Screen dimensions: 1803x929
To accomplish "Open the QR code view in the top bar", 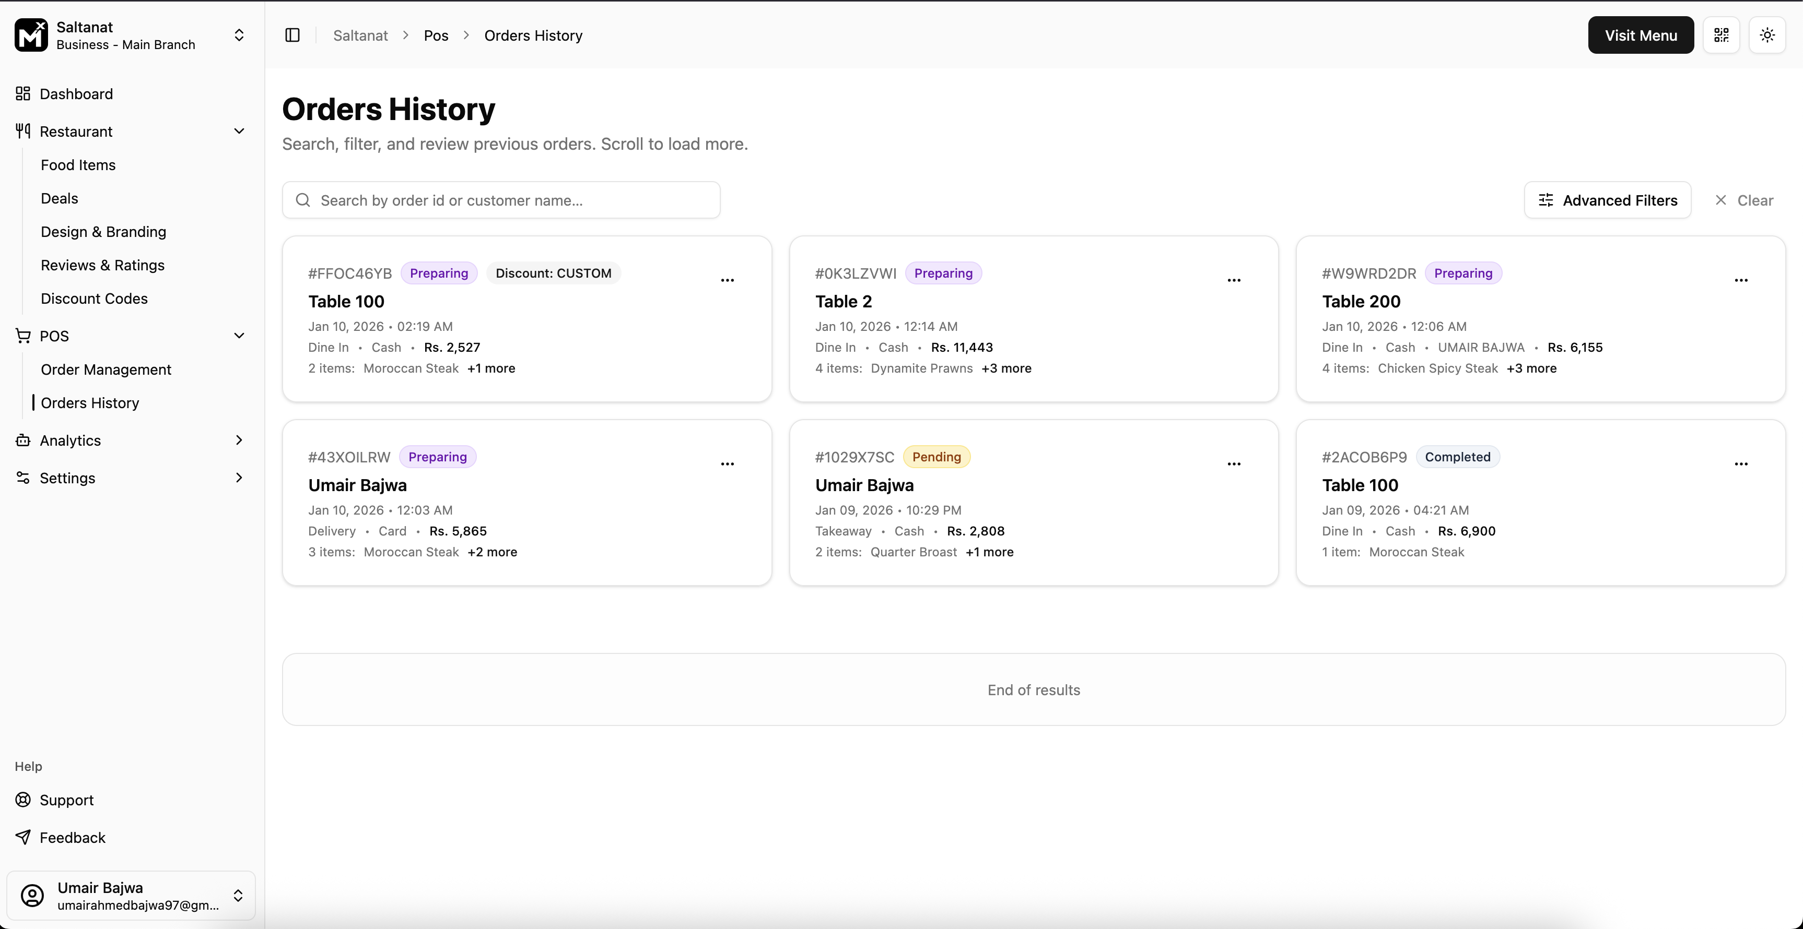I will [x=1721, y=35].
